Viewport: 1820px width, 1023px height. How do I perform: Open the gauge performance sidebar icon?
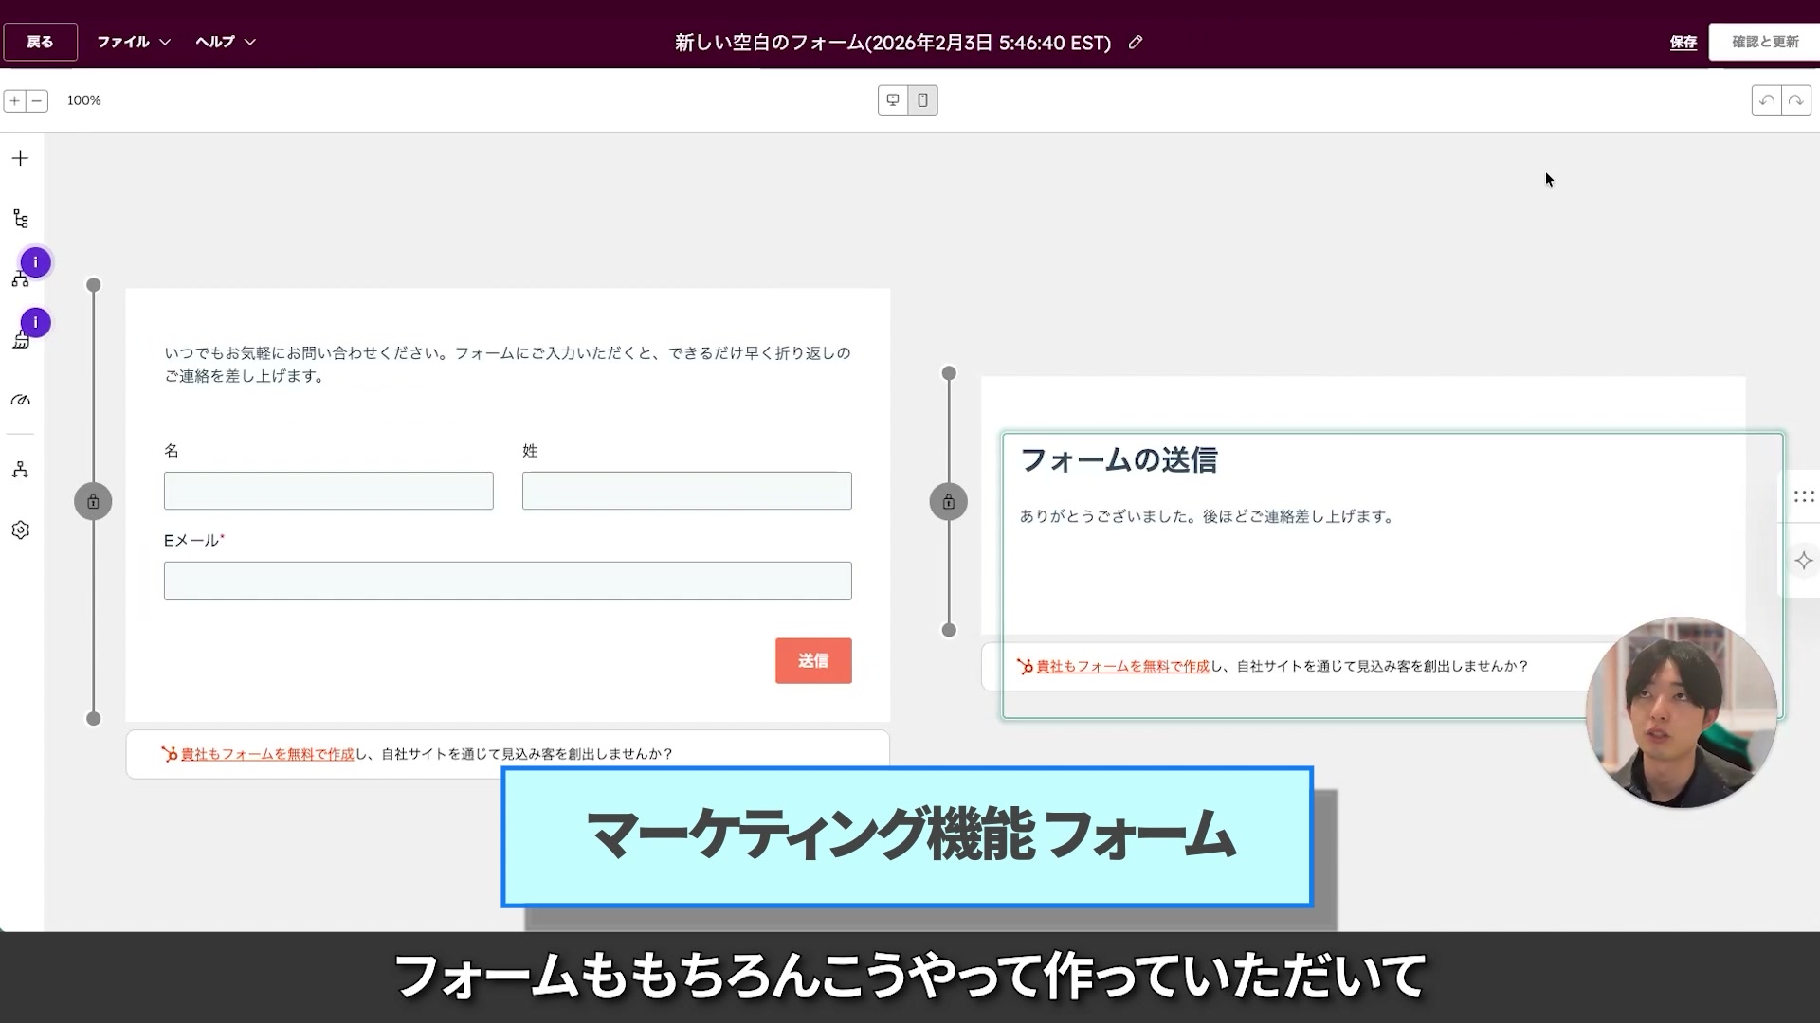(20, 400)
